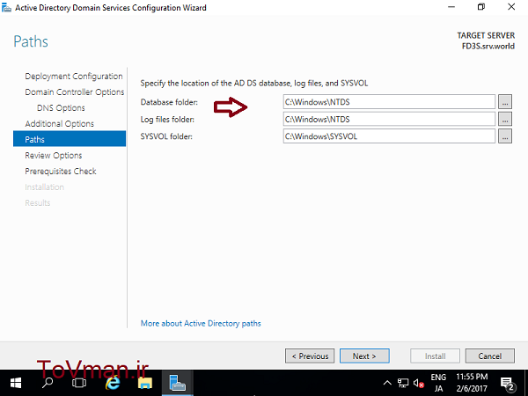Jump to Prerequisites Check step
This screenshot has height=396, width=528.
coord(61,171)
